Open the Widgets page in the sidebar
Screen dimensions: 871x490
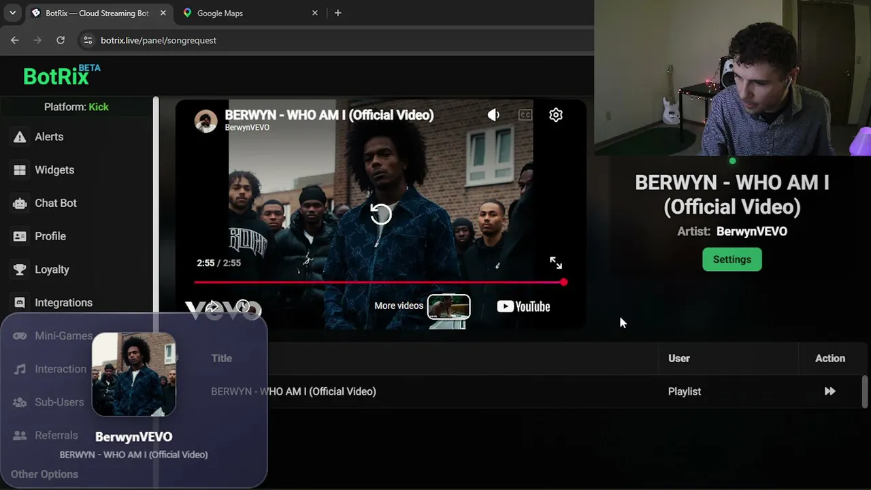tap(54, 170)
